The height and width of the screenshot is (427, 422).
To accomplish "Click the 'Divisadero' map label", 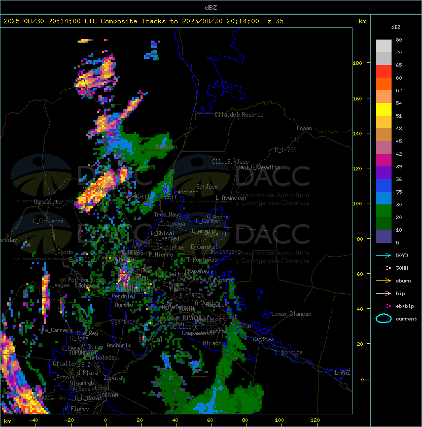I will click(226, 252).
